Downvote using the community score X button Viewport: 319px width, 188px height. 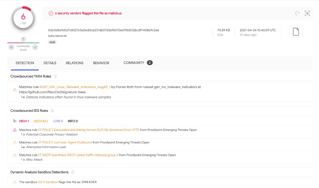[x=11, y=47]
